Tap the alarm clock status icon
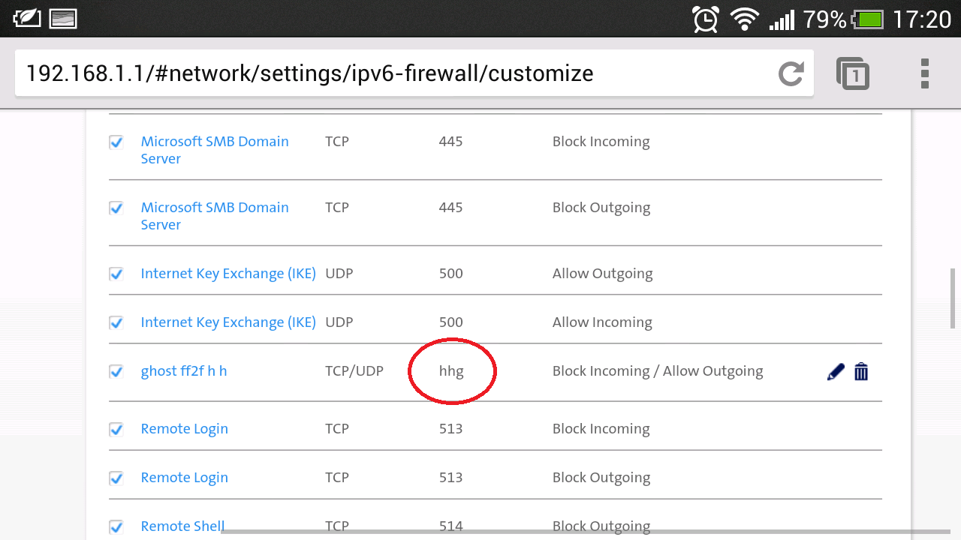The width and height of the screenshot is (961, 540). coord(706,19)
